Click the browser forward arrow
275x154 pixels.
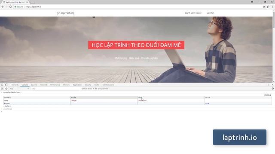click(x=6, y=7)
